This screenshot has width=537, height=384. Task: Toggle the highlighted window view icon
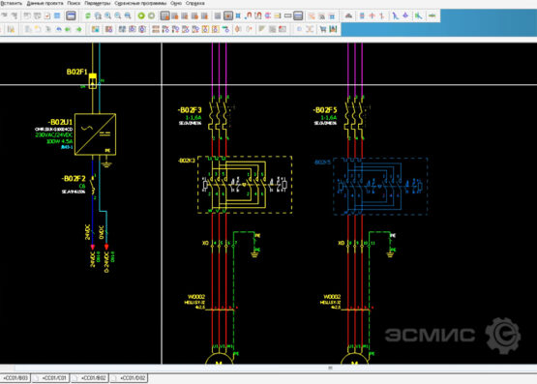click(71, 15)
